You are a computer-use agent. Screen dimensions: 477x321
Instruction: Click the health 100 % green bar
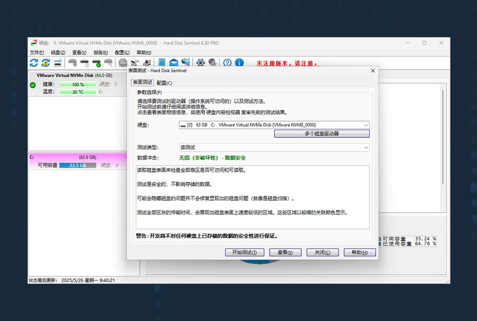coord(78,84)
